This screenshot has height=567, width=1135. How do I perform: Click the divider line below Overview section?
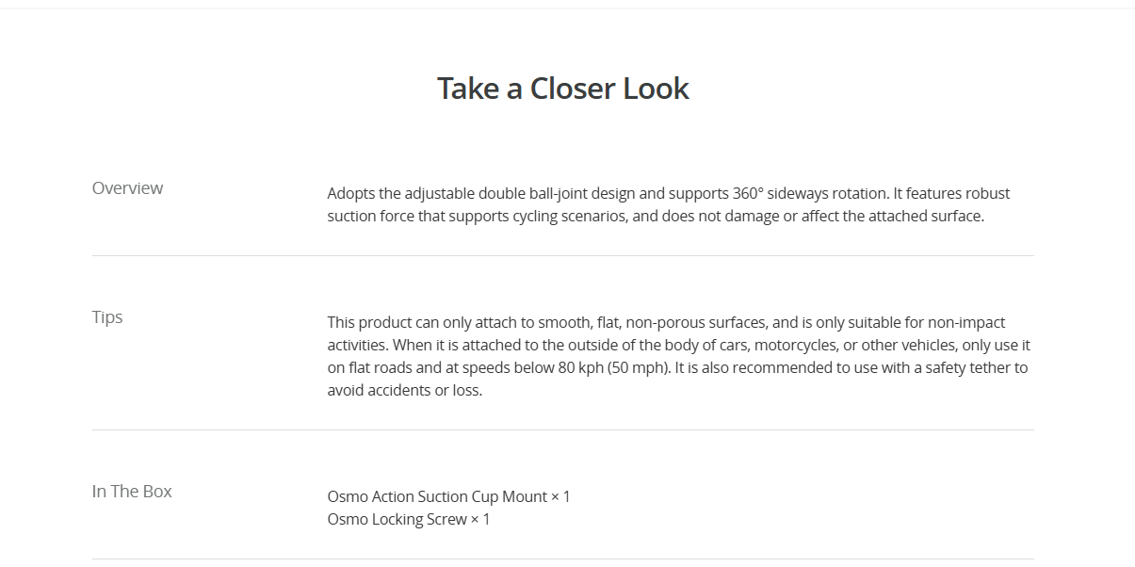point(563,255)
